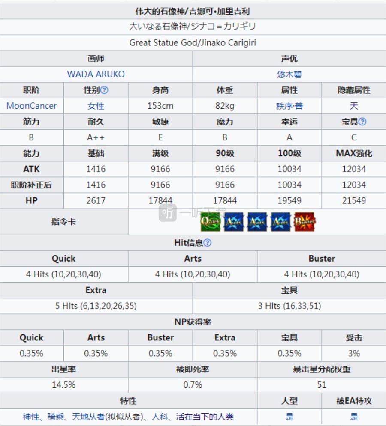The height and width of the screenshot is (426, 386).
Task: Click the title 伟大的石像神/吉娜可•加里吉利
Action: pyautogui.click(x=193, y=11)
